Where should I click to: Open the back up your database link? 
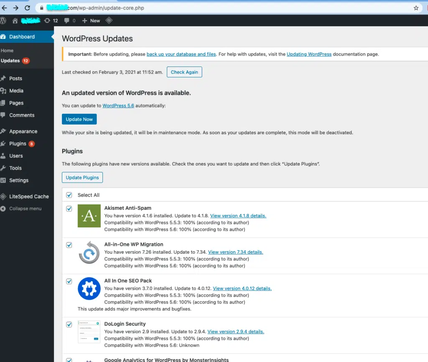point(181,54)
